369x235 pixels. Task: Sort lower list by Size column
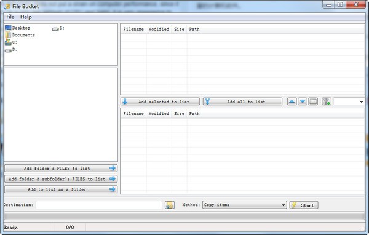pyautogui.click(x=180, y=113)
